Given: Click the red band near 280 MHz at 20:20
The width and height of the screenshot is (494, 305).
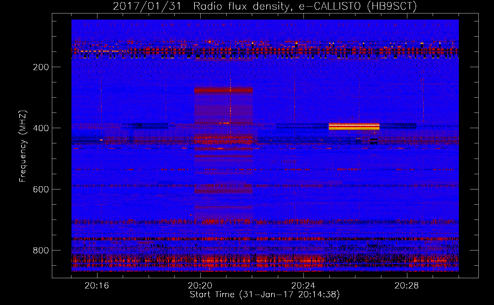Looking at the screenshot, I should tap(223, 90).
